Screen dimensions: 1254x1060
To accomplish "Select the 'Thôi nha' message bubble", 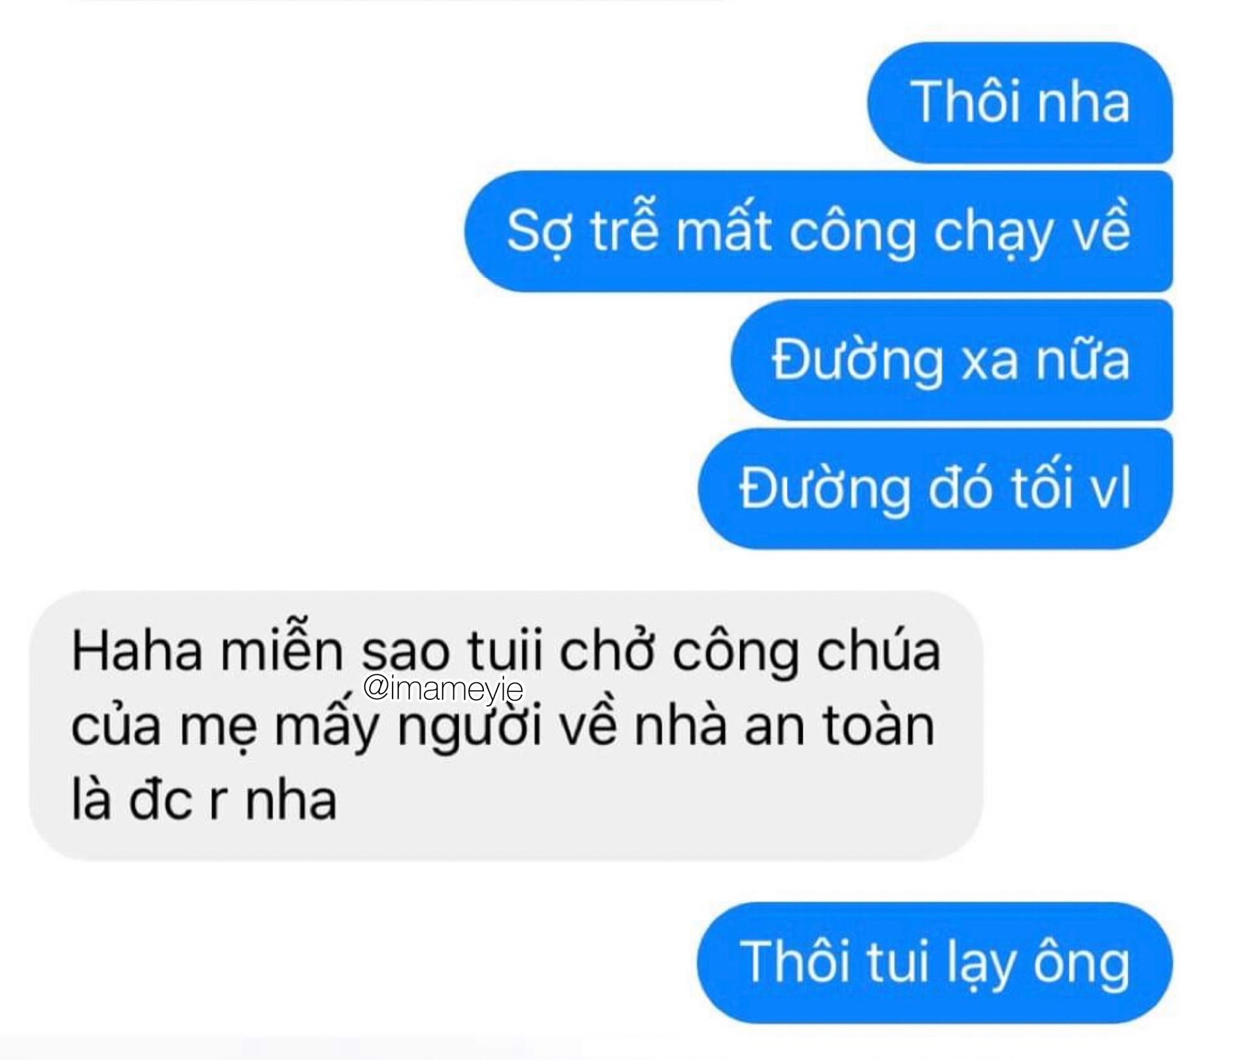I will click(x=1020, y=103).
